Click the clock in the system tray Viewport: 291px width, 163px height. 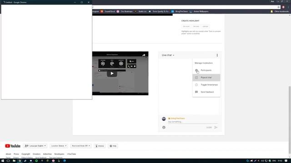click(x=280, y=161)
